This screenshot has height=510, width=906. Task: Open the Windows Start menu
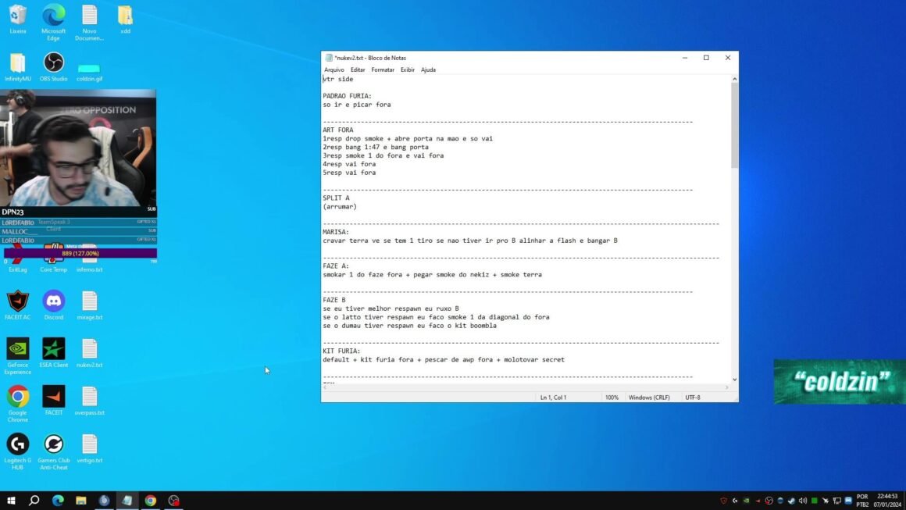point(11,501)
